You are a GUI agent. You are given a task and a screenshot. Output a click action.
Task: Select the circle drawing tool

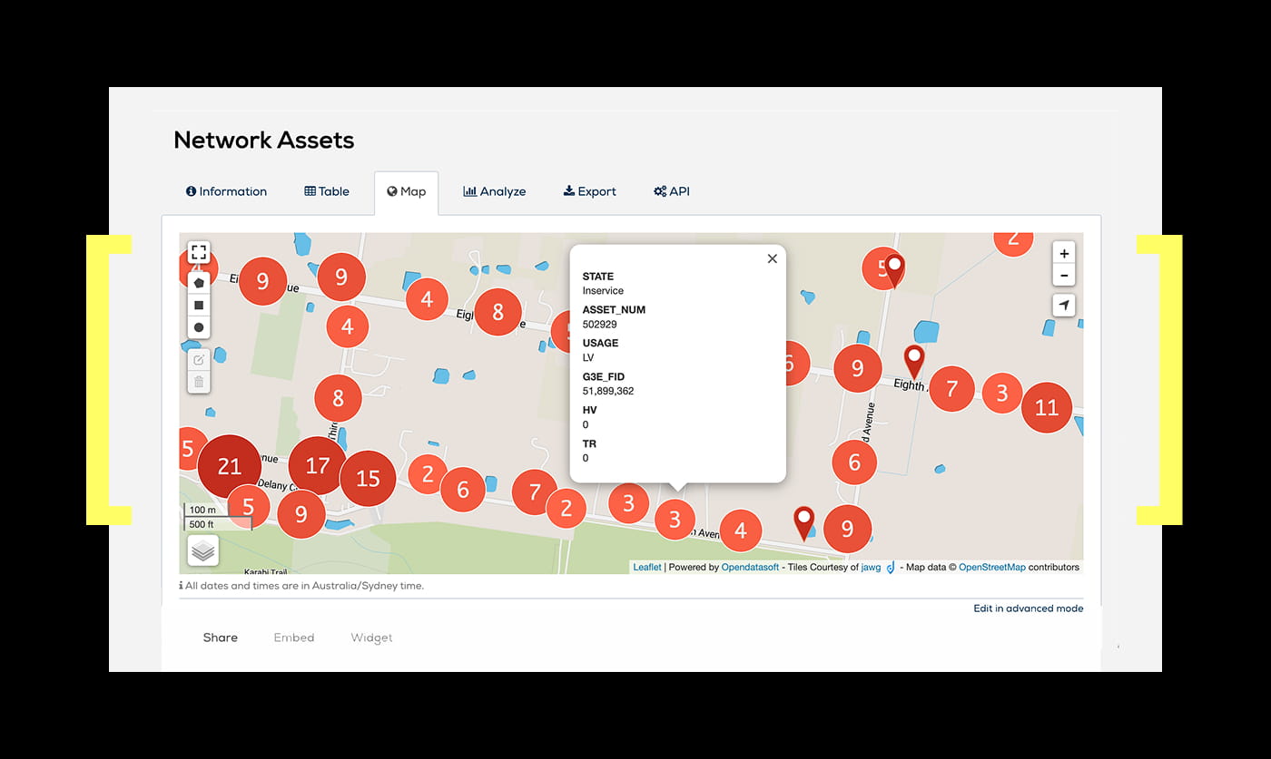point(199,327)
